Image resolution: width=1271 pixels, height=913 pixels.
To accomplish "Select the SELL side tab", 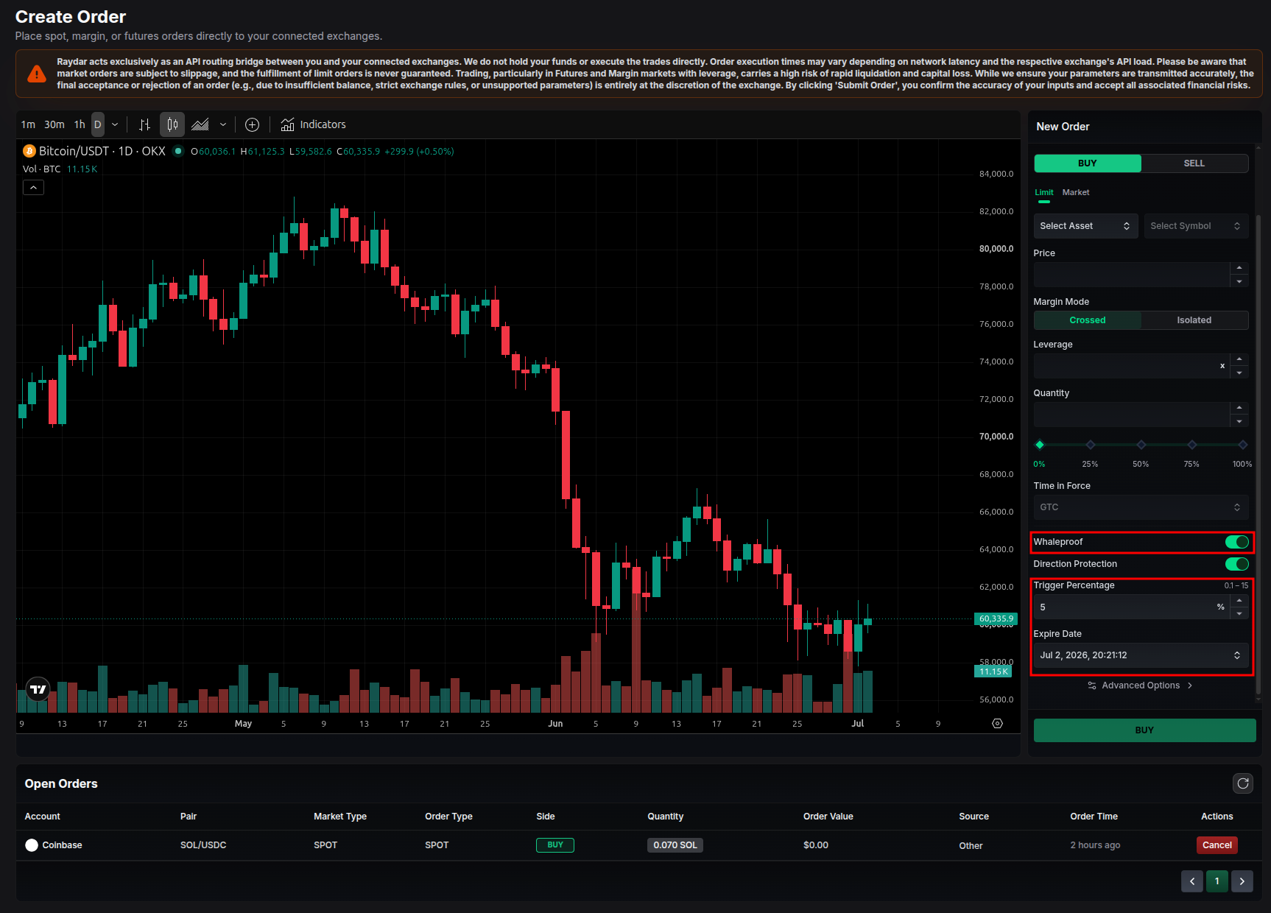I will pos(1194,163).
